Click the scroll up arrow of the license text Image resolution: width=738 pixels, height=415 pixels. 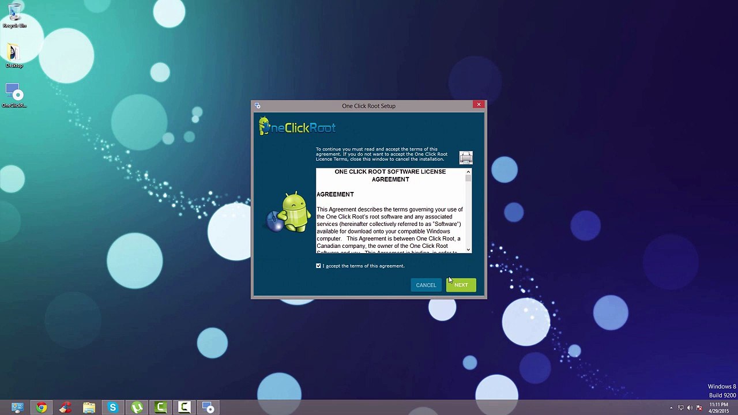tap(468, 172)
